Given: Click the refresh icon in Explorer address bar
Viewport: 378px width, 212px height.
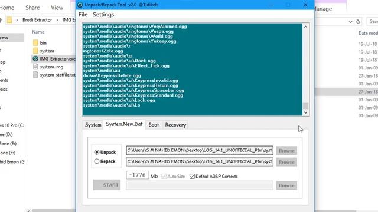Looking at the screenshot, I should pos(359,22).
